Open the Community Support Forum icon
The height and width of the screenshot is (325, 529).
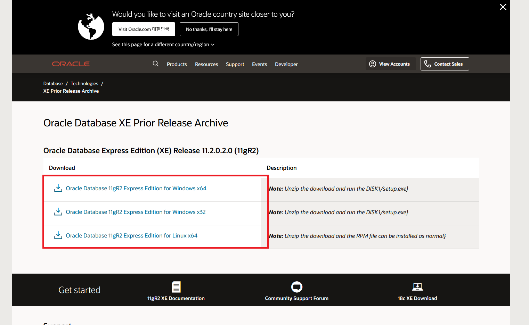tap(296, 287)
